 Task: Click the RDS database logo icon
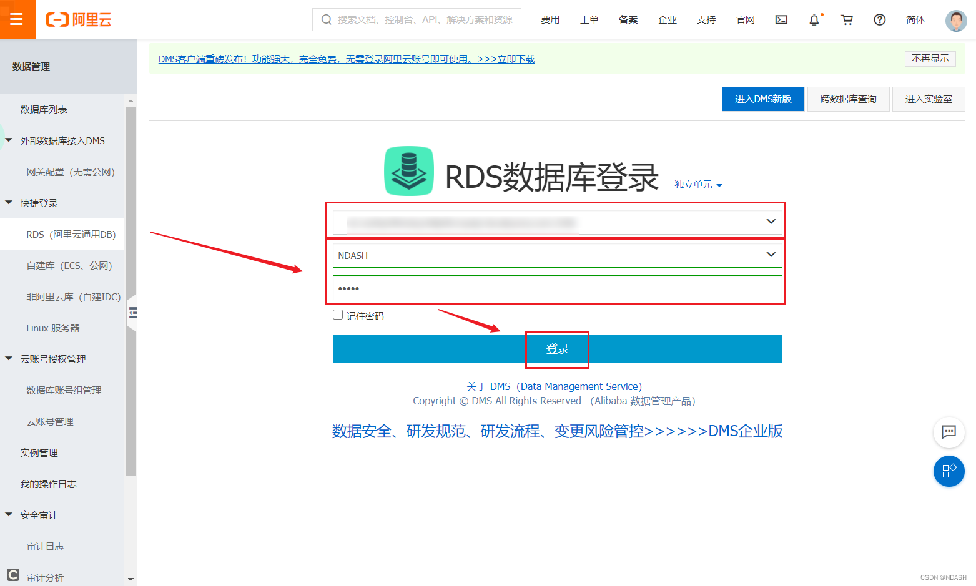(x=409, y=171)
